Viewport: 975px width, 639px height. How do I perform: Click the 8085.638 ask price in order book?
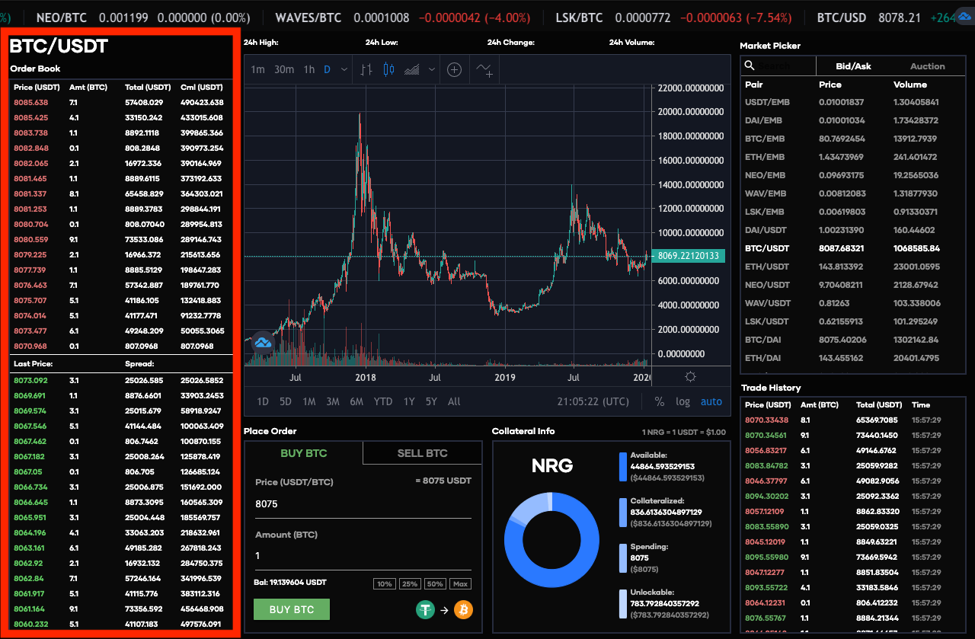pos(30,102)
